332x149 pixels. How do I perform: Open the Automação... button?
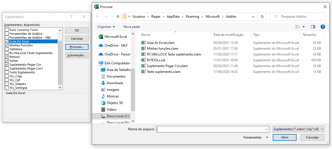77,55
